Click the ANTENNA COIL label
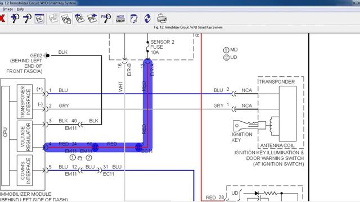Screen dimensions: 360x202 tap(277, 145)
